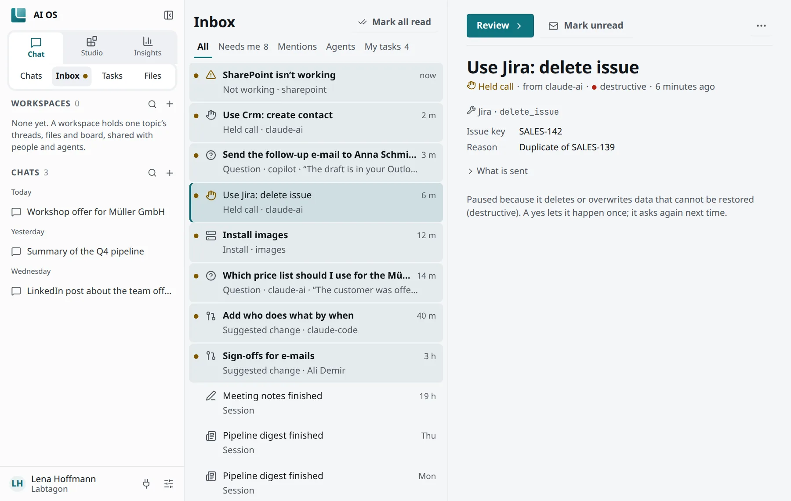Click hand icon on Crm create contact
791x501 pixels.
coord(211,115)
